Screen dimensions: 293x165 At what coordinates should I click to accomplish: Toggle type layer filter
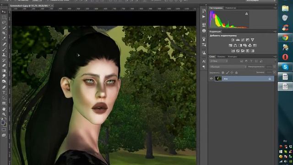tap(251, 61)
